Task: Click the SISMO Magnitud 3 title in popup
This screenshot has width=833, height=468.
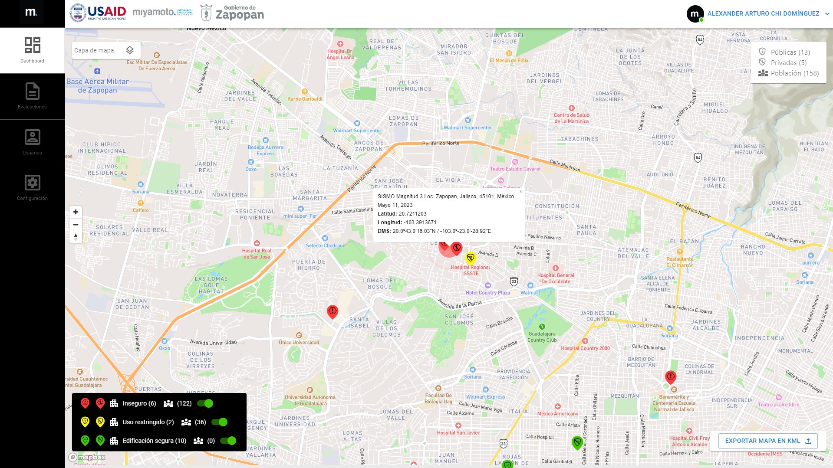Action: (x=446, y=196)
